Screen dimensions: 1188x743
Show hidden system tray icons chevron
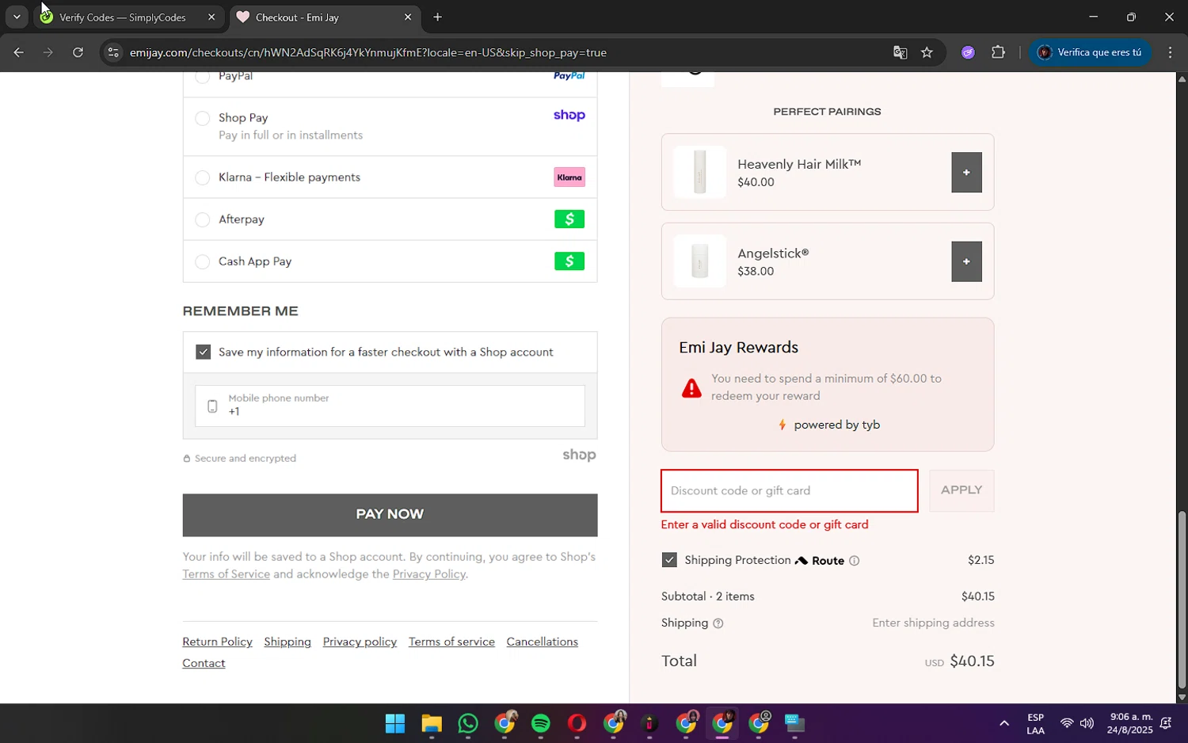[1003, 723]
